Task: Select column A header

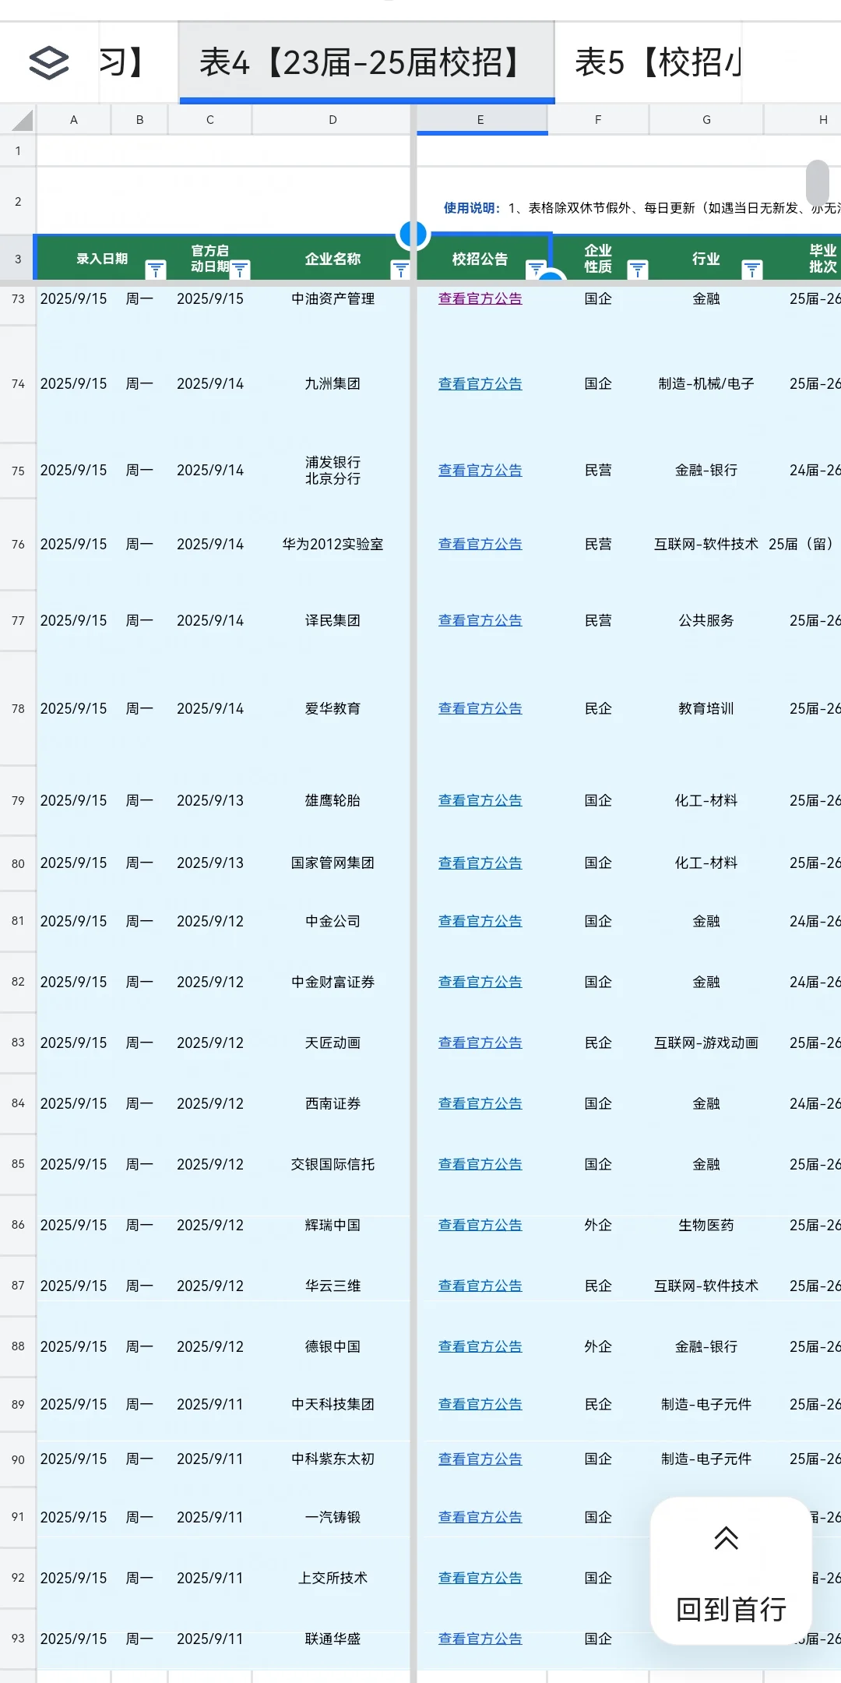Action: pyautogui.click(x=74, y=120)
